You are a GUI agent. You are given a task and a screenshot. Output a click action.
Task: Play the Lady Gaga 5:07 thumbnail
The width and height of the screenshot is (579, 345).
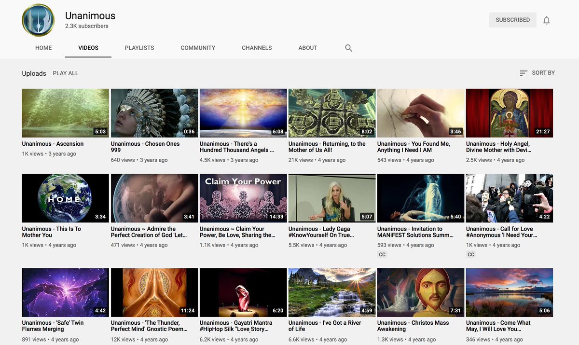[332, 198]
